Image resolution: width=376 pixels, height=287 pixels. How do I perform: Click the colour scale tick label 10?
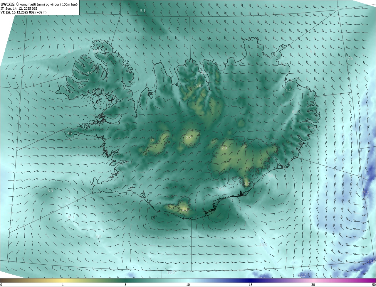(188, 285)
